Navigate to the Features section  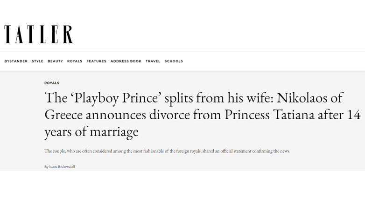(96, 61)
